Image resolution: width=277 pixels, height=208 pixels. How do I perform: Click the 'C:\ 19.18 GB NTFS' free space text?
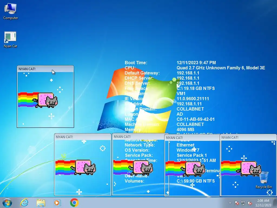click(196, 89)
